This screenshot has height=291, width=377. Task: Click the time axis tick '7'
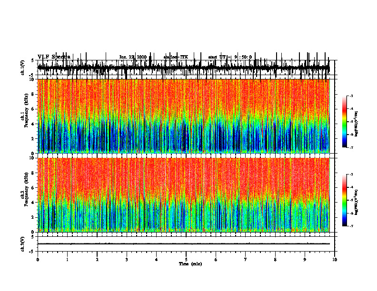click(x=246, y=260)
